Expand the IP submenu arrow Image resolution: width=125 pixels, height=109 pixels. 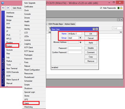click(x=20, y=31)
